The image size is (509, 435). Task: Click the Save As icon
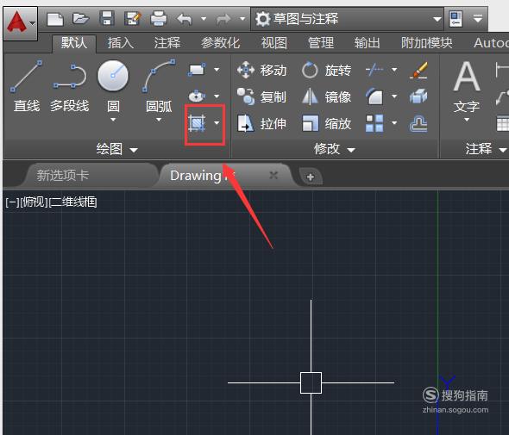[133, 18]
